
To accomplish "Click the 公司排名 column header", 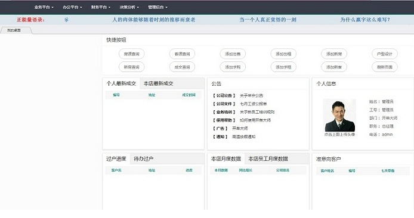I will coord(283,170).
